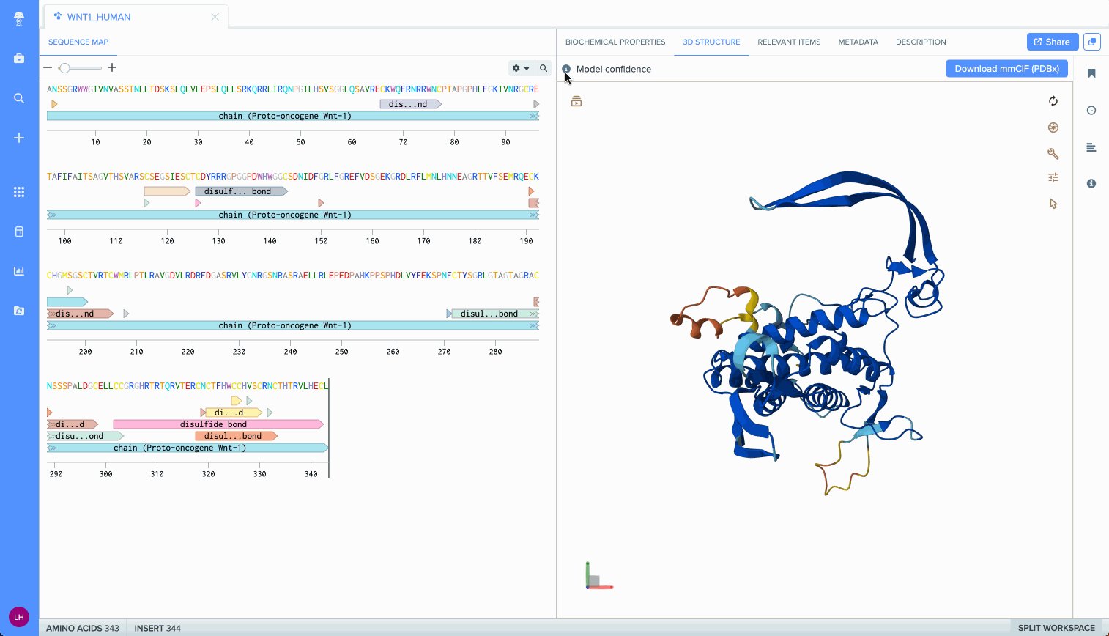This screenshot has height=636, width=1109.
Task: Reset the 3D structure camera view
Action: click(1053, 103)
